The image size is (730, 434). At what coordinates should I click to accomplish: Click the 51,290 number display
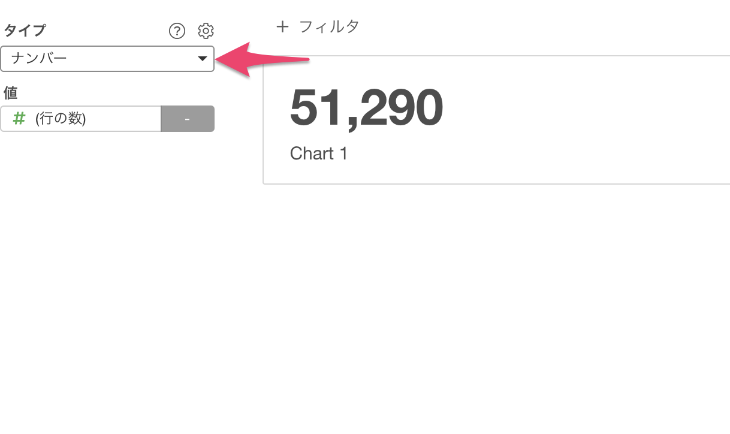tap(366, 108)
